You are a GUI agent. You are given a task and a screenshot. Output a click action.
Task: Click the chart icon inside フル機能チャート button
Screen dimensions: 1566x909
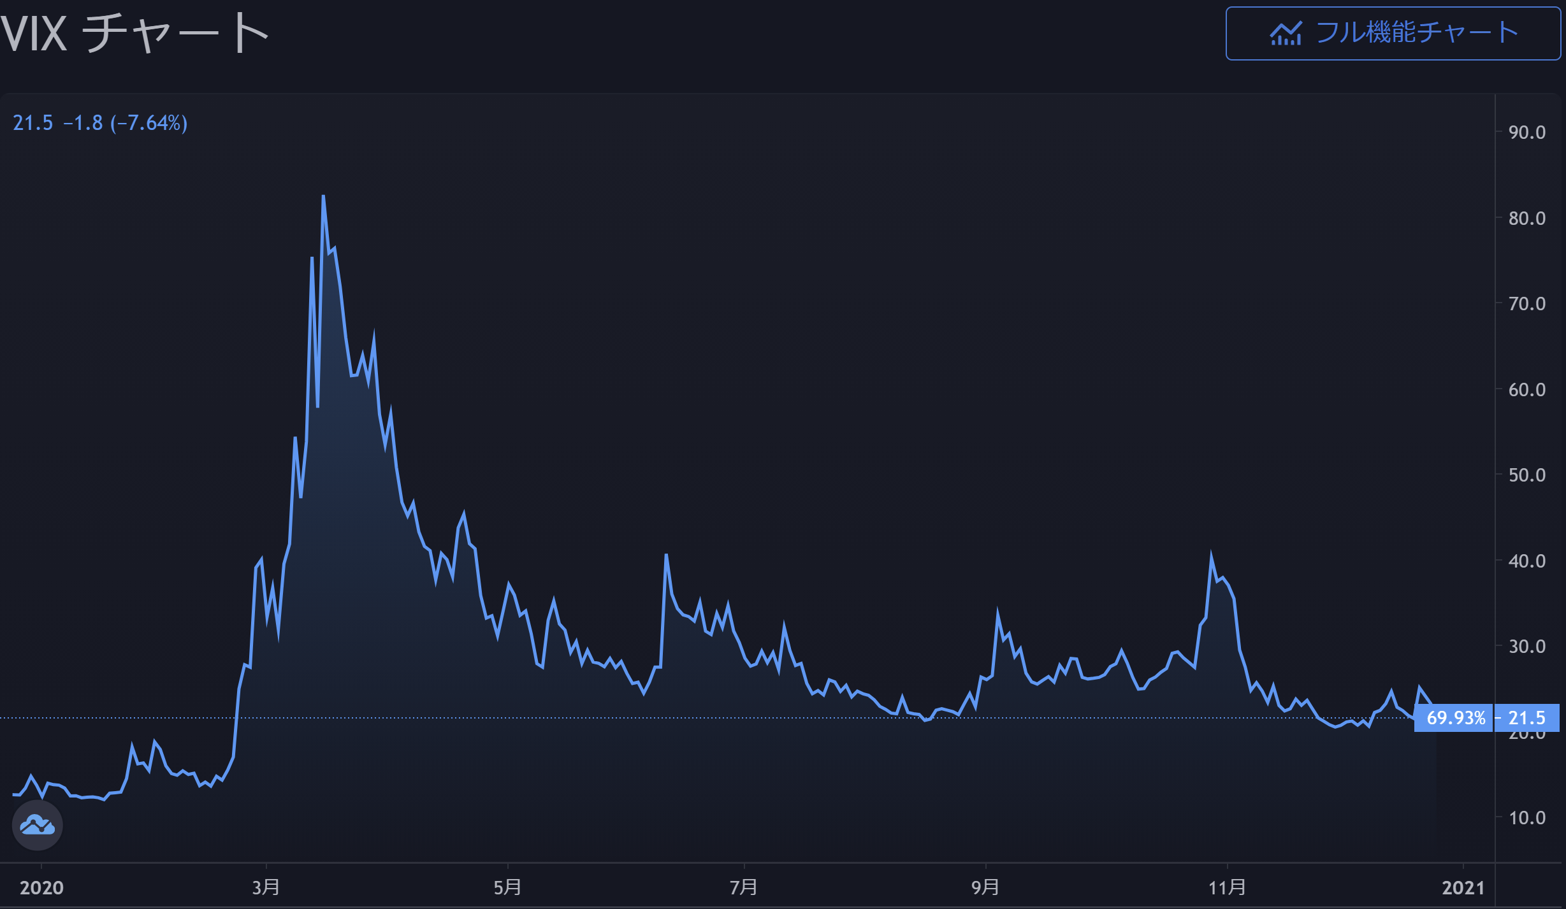tap(1286, 34)
